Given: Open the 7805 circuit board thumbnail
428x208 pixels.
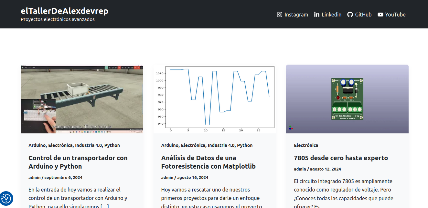Looking at the screenshot, I should coord(347,99).
